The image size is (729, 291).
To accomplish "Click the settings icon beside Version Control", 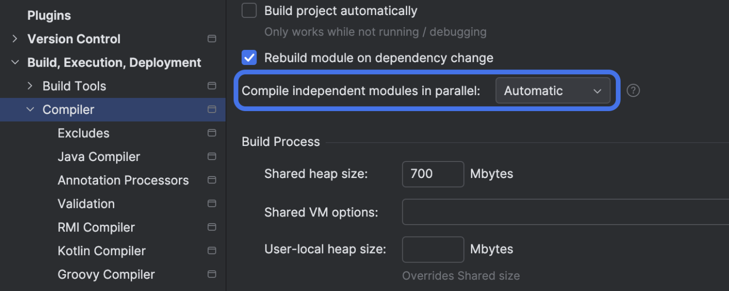I will pos(212,39).
